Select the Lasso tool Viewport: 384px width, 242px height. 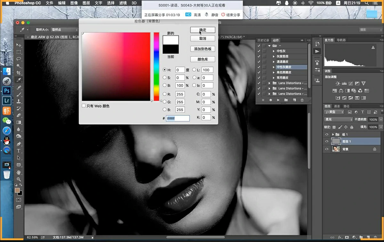[x=19, y=59]
